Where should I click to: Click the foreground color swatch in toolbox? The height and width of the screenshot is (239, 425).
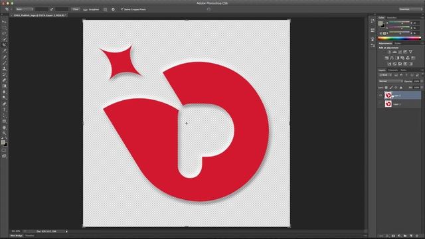click(x=3, y=142)
